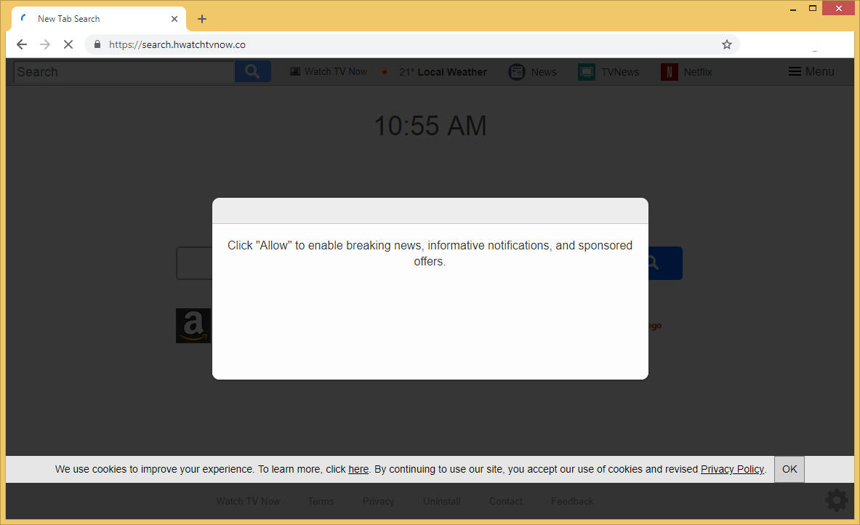Bookmark page with star icon

click(x=726, y=44)
